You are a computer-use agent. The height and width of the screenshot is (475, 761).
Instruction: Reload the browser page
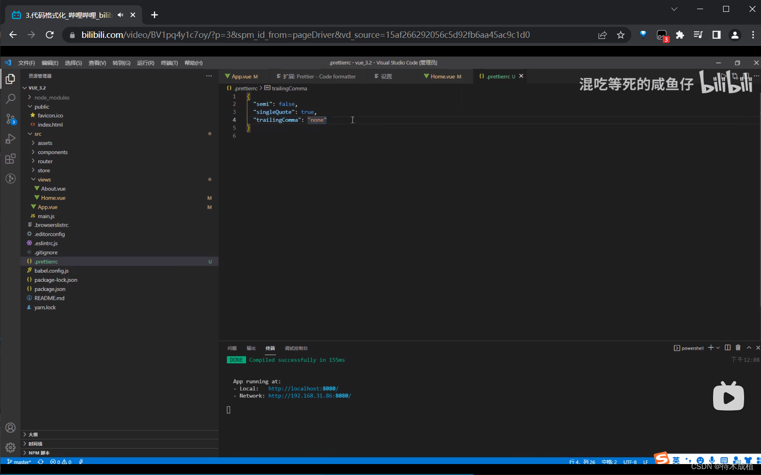click(50, 35)
